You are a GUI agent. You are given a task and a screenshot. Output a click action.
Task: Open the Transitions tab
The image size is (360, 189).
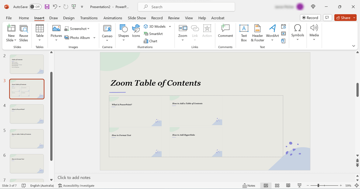click(89, 18)
